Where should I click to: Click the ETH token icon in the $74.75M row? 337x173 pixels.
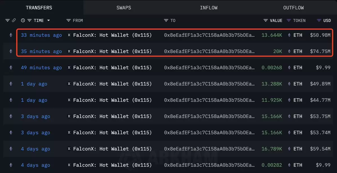pos(289,51)
